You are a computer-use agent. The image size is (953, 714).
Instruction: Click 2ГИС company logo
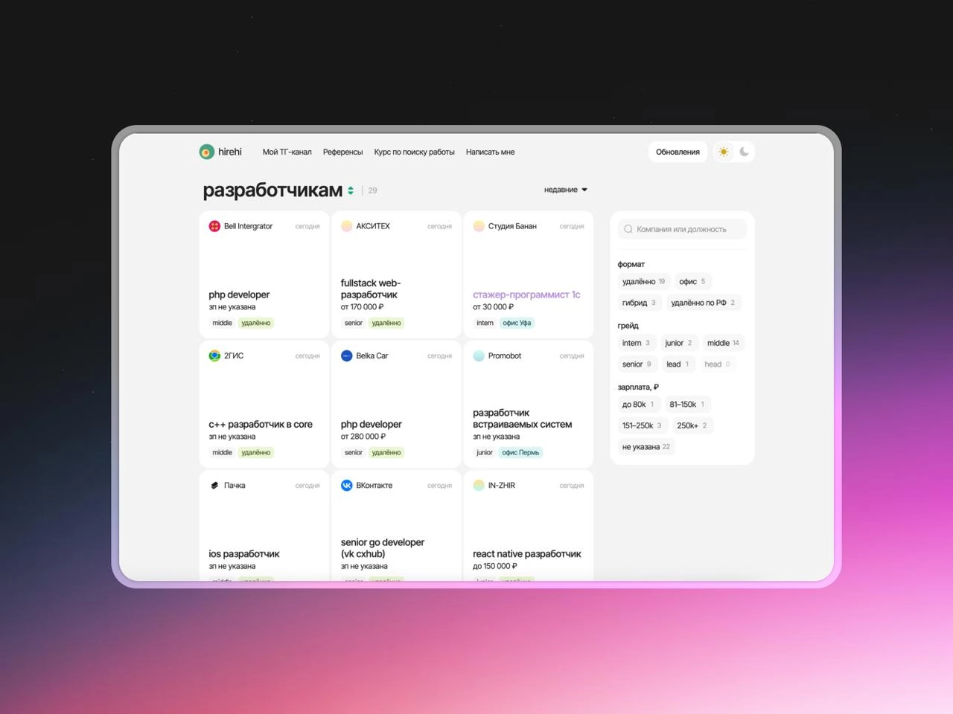click(214, 356)
